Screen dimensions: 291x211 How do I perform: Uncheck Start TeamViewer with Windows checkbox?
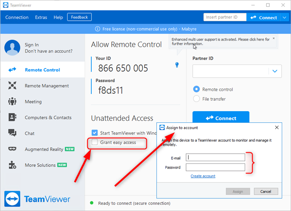coord(95,132)
